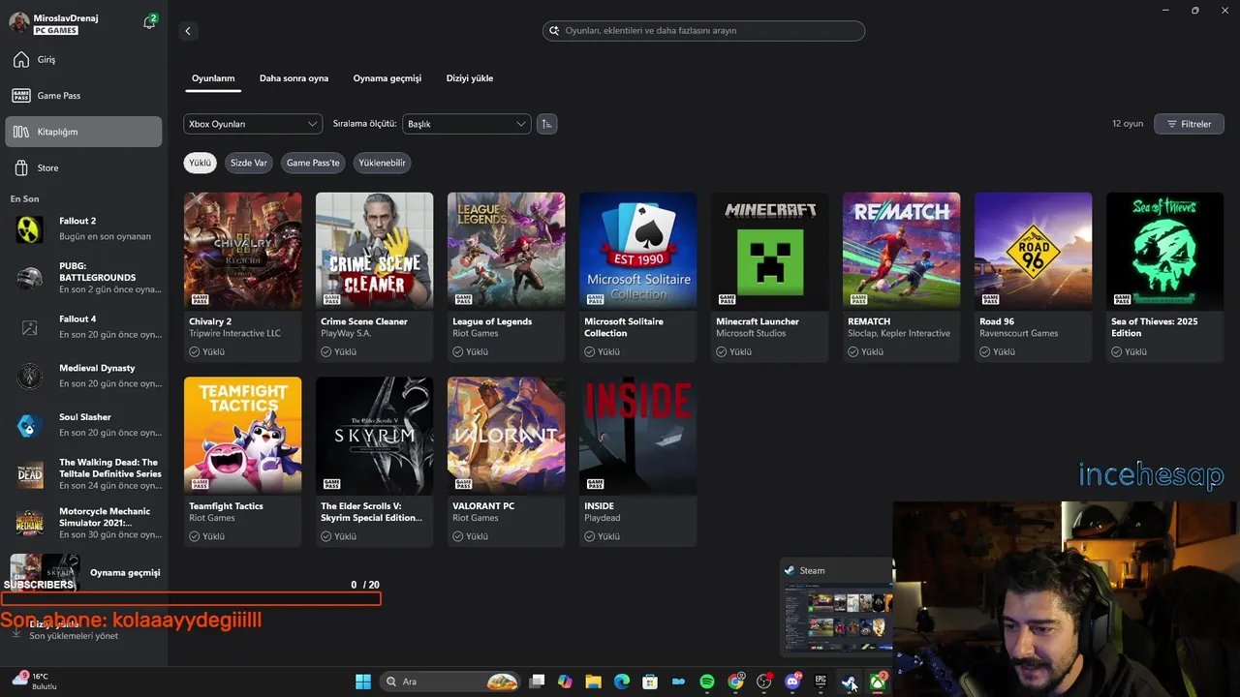The image size is (1240, 697).
Task: Click the Windows taskbar Ara search box
Action: pyautogui.click(x=449, y=682)
